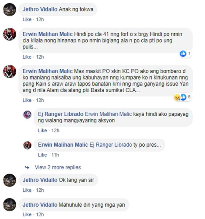
Task: Open tagged Erwin Malihan Malic mention in Ej's reply
Action: tap(108, 114)
